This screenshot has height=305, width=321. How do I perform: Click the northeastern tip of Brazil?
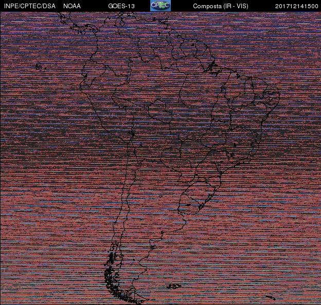pyautogui.click(x=278, y=93)
